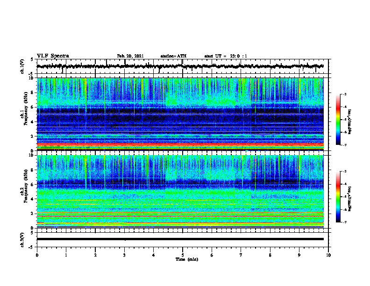Click inside the ch.2 spectrogram panel

click(x=180, y=192)
